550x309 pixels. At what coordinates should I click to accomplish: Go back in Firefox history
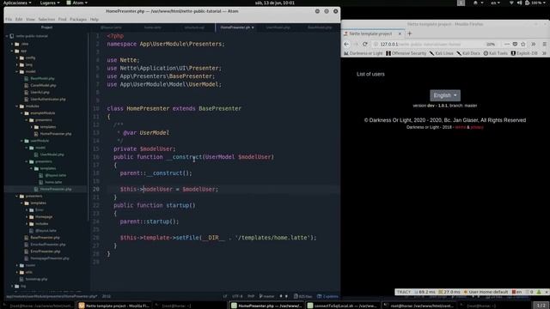click(x=346, y=44)
